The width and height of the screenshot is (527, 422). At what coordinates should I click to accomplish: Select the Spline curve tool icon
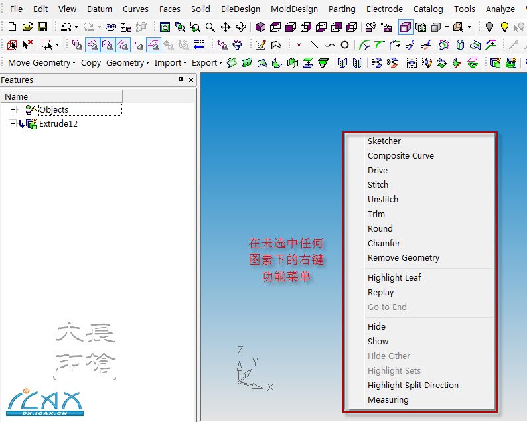click(330, 45)
